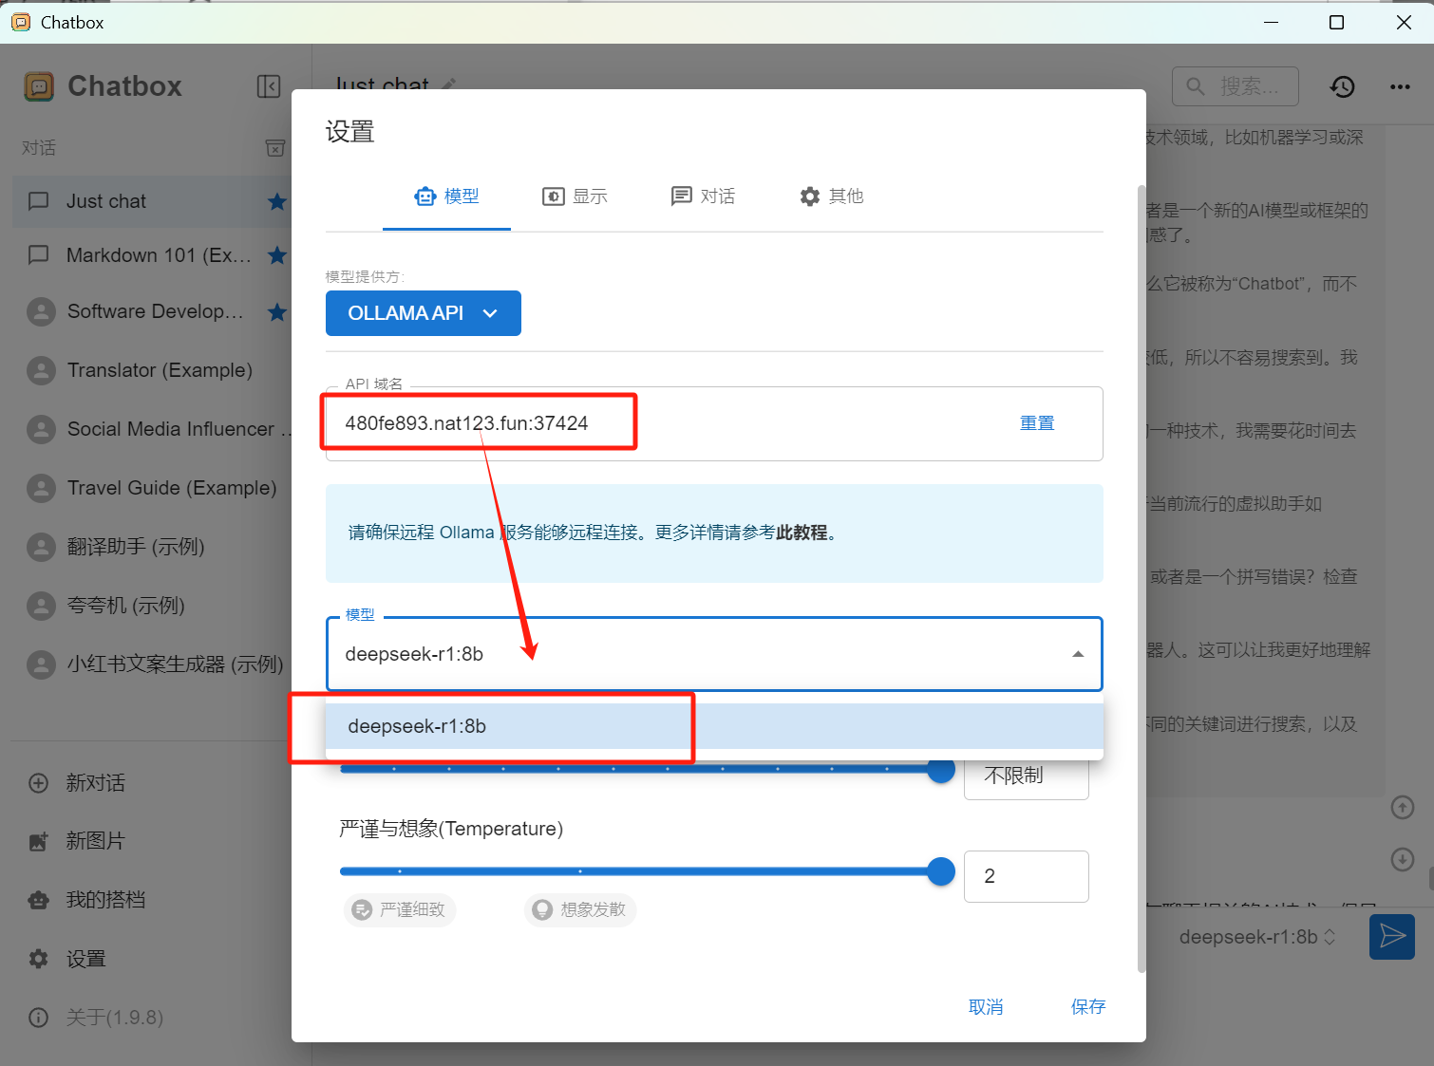1434x1066 pixels.
Task: Switch to the 对话 settings tab
Action: coord(703,196)
